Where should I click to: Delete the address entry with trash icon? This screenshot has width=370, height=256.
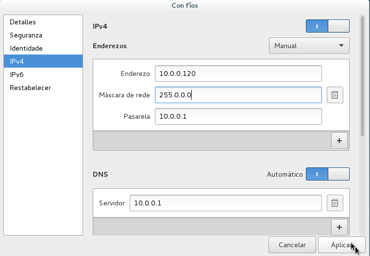pos(335,95)
